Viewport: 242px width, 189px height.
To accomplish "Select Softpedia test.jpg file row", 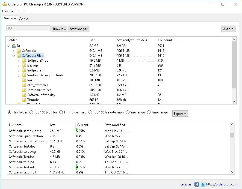I will click(69, 162).
